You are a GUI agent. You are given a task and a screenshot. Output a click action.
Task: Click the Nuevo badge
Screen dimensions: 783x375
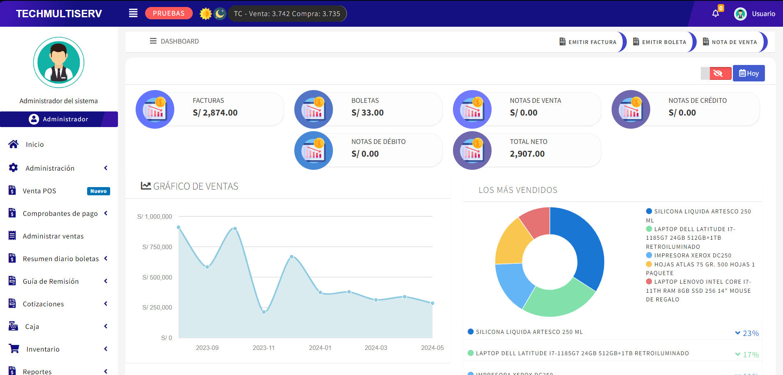click(x=99, y=191)
